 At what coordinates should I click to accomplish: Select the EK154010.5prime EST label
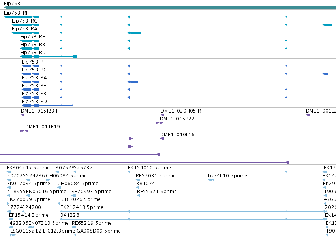click(x=149, y=168)
